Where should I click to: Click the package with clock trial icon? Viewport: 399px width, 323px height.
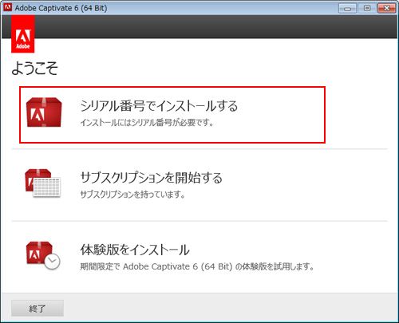click(x=43, y=255)
